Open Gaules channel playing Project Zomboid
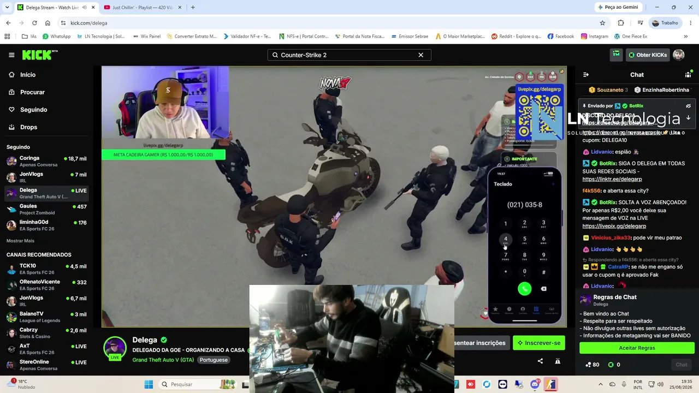The height and width of the screenshot is (393, 699). [46, 210]
